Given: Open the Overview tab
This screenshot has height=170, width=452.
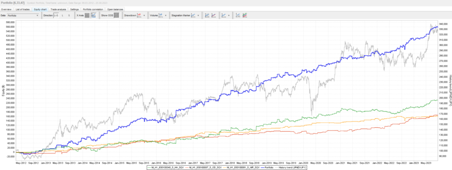Looking at the screenshot, I should (6, 10).
